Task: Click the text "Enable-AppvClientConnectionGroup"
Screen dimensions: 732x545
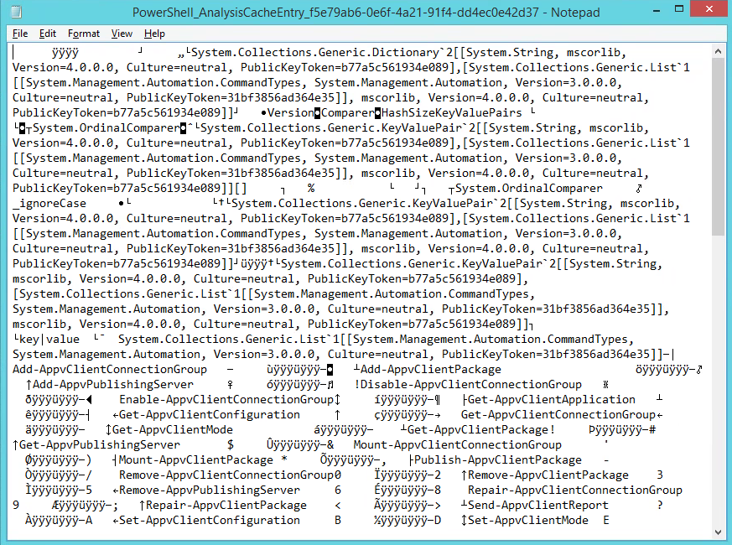Action: [226, 400]
